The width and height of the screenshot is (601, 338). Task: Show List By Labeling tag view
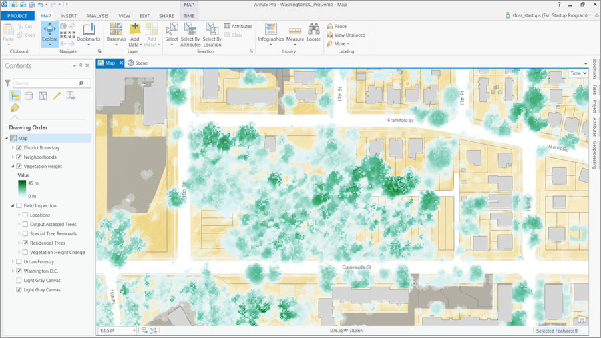15,108
